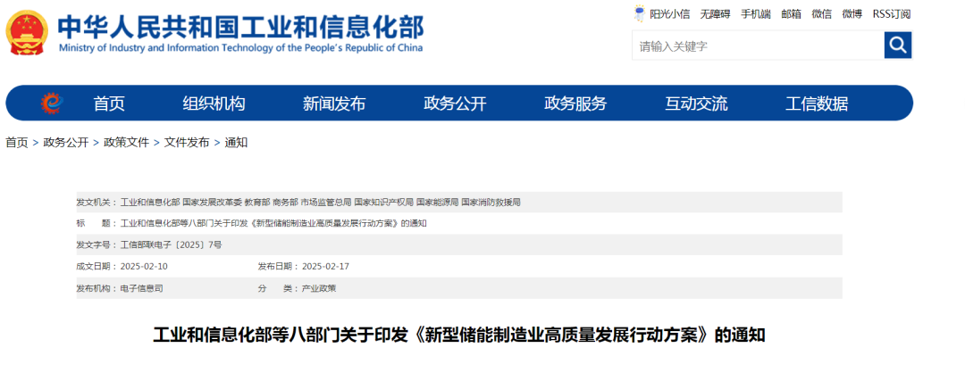965x381 pixels.
Task: Open the 阳光小信 link
Action: tap(669, 14)
